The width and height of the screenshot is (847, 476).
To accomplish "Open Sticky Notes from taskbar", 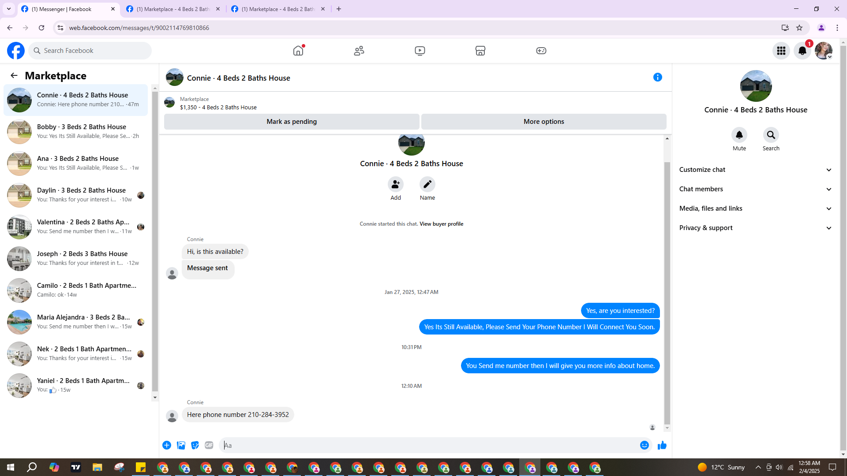I will coord(141,467).
